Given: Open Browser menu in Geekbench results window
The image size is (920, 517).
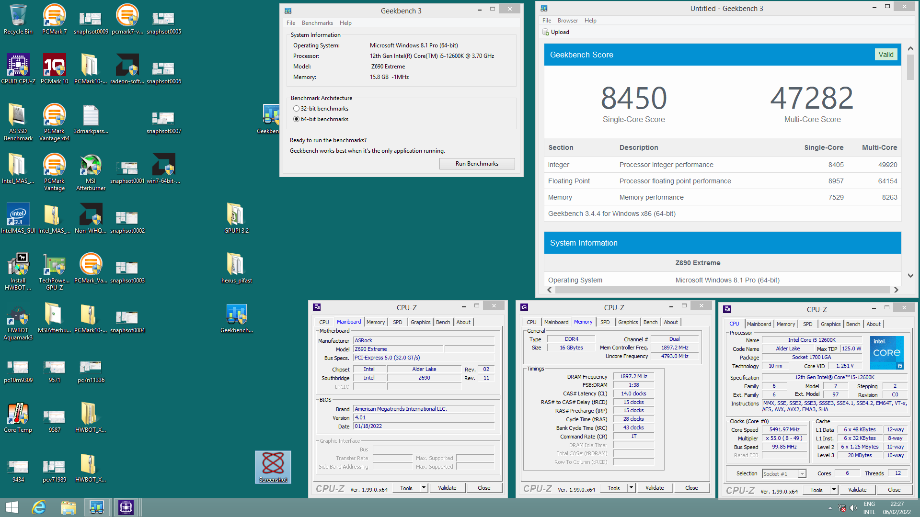Looking at the screenshot, I should tap(568, 21).
